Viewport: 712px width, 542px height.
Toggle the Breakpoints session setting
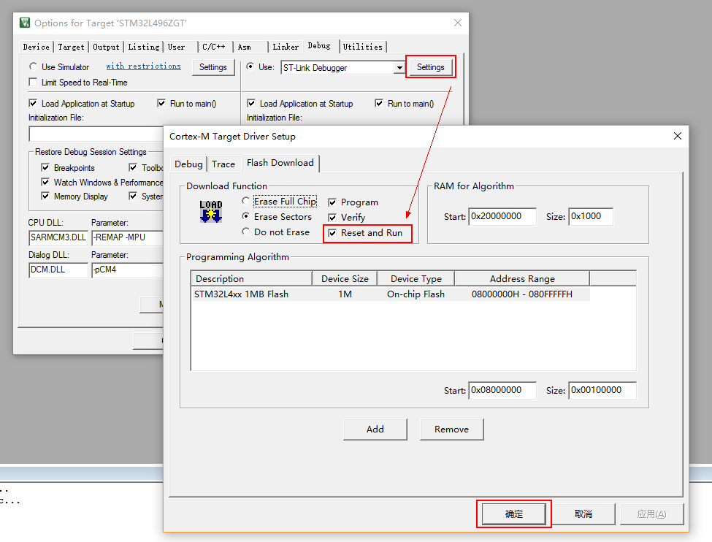[x=45, y=167]
